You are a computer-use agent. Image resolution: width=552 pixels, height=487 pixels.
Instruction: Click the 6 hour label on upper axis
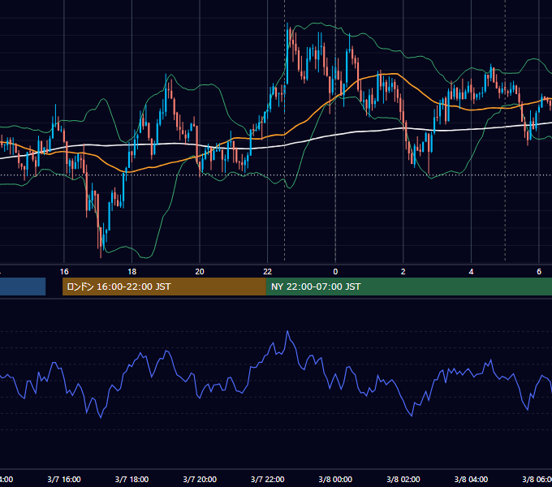[x=539, y=272]
